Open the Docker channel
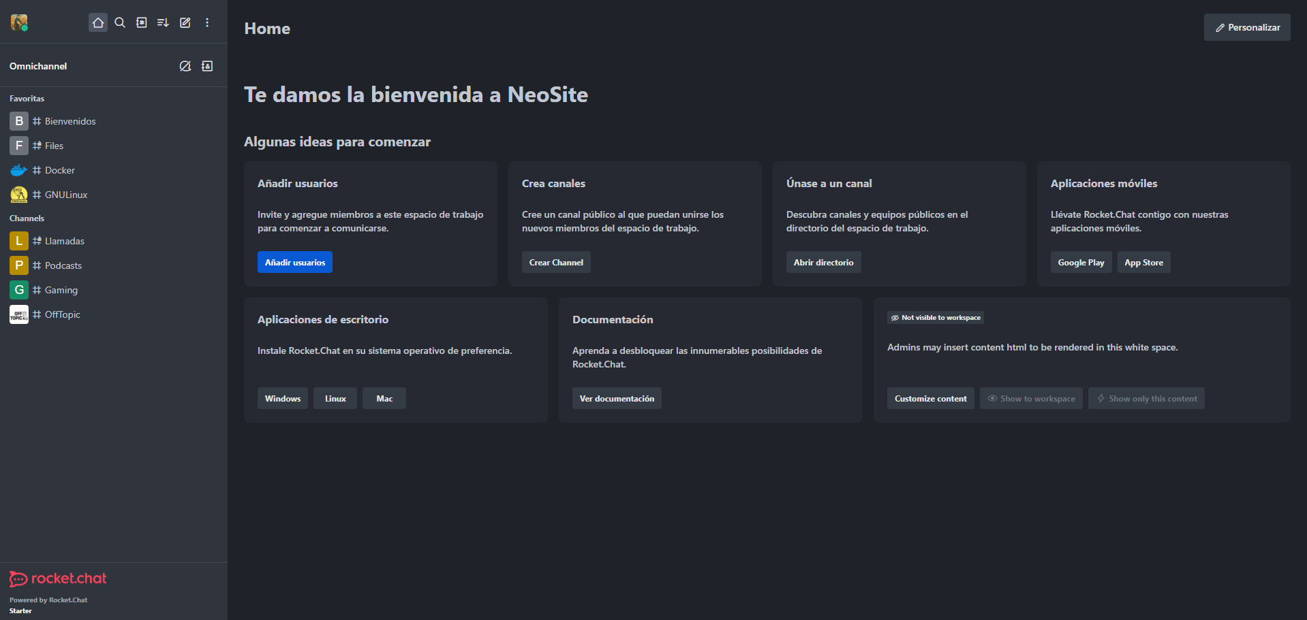 tap(60, 170)
